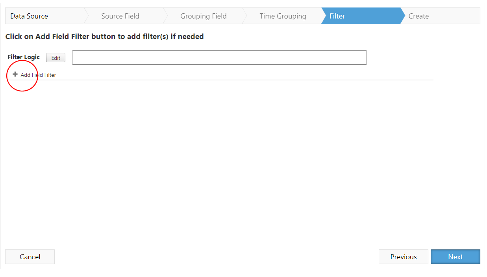
Task: Click the arrow edge after Data Source step
Action: coord(86,16)
